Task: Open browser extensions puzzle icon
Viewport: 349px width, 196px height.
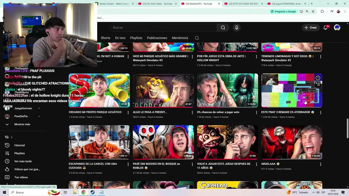Action: 322,11
